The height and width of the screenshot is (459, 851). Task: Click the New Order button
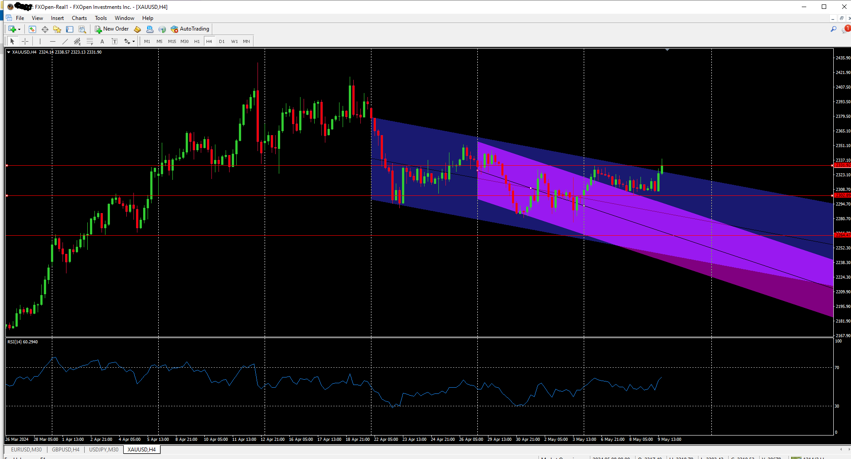(x=112, y=29)
